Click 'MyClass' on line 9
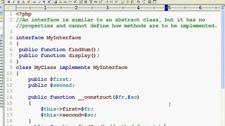Viewport: 225px width, 126px height. pyautogui.click(x=45, y=68)
